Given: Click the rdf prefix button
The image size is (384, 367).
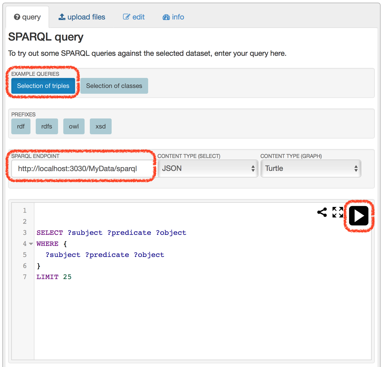Looking at the screenshot, I should point(21,126).
